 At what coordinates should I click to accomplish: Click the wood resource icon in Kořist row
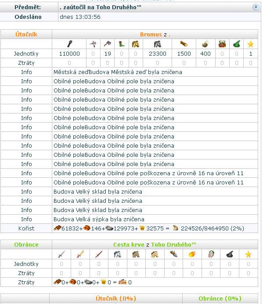(58, 228)
